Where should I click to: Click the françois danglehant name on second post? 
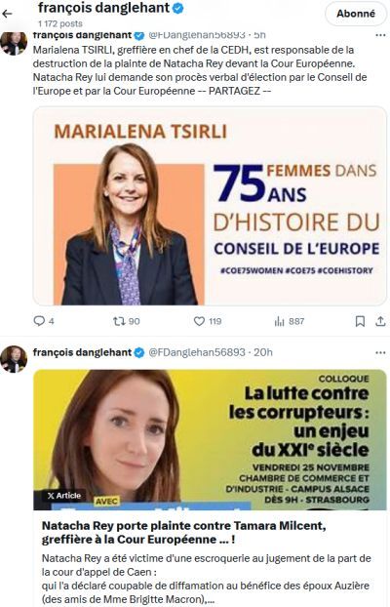coord(82,352)
